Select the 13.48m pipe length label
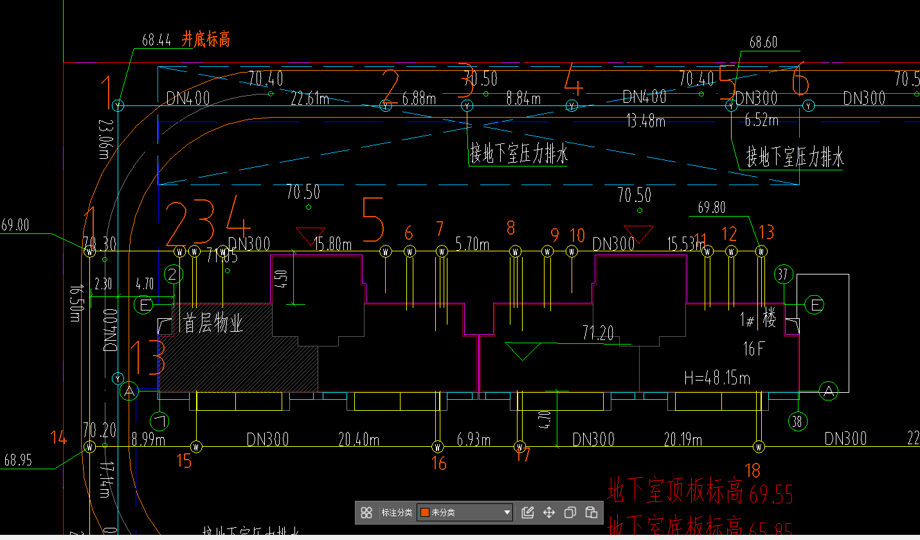The height and width of the screenshot is (540, 920). point(645,120)
